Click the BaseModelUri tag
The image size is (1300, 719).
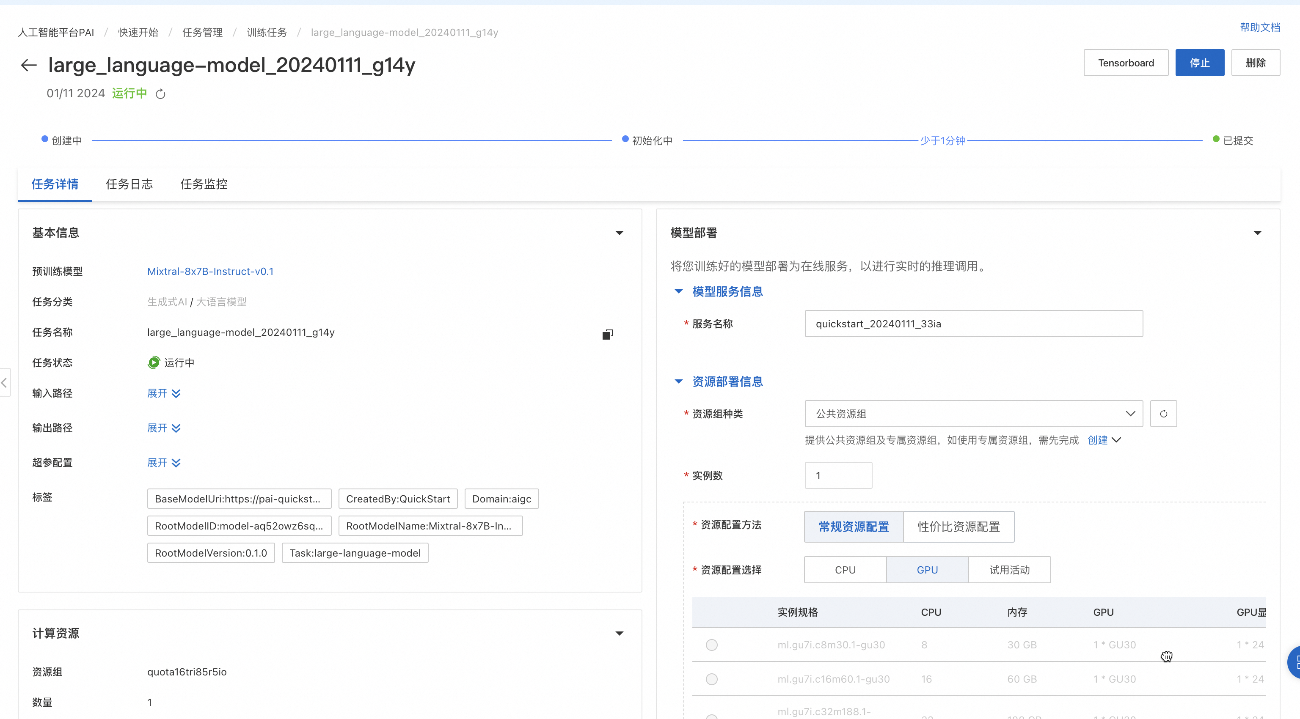pos(239,499)
